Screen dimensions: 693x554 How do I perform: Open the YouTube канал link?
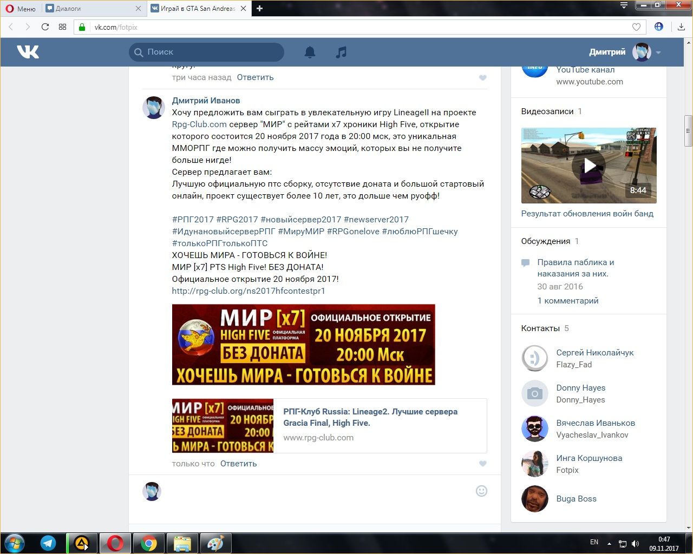[x=585, y=70]
